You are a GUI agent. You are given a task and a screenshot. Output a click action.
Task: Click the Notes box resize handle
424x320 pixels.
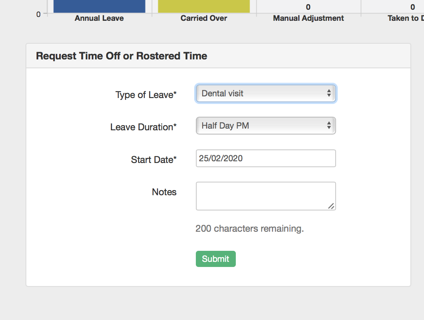pyautogui.click(x=331, y=206)
